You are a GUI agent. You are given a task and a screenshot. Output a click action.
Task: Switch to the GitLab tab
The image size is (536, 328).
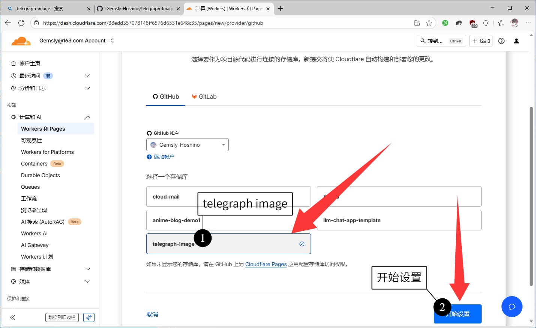click(x=204, y=97)
